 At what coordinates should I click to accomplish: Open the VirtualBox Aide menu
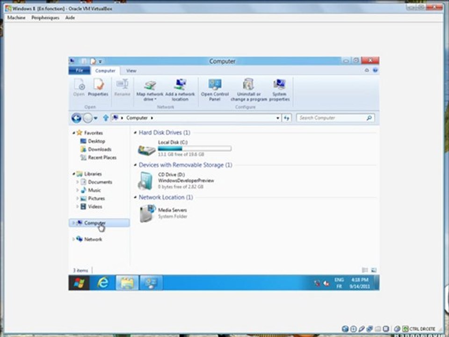[70, 17]
